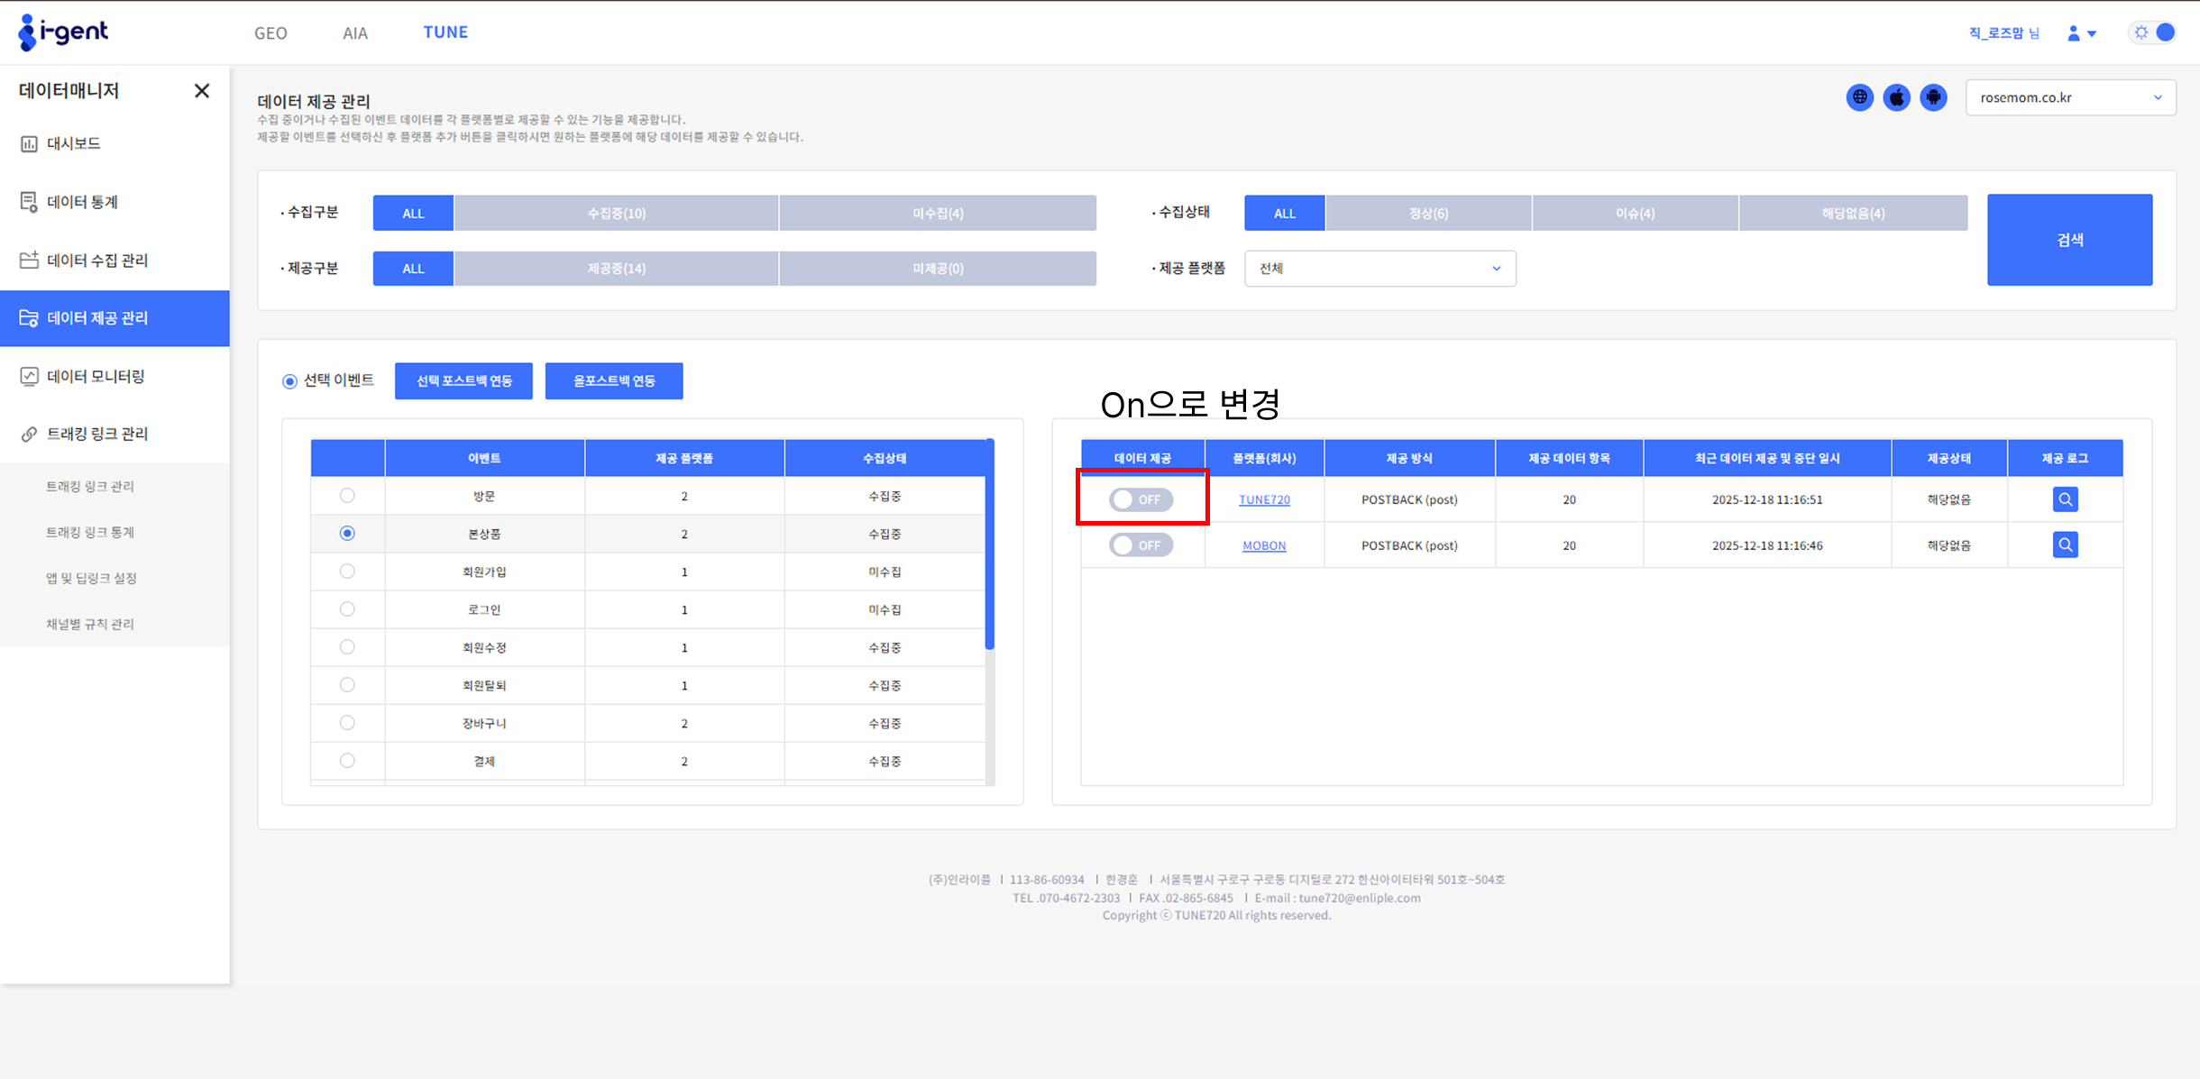Viewport: 2200px width, 1079px height.
Task: Open 트래킹 링크 관리 submenu item
Action: tap(90, 487)
